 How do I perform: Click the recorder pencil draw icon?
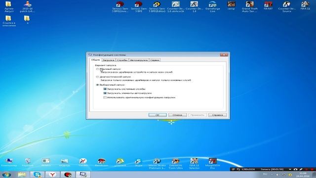coord(301,169)
